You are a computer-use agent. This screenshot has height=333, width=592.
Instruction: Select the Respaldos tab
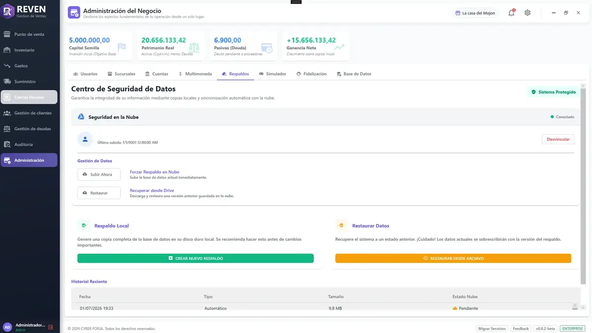(x=235, y=74)
